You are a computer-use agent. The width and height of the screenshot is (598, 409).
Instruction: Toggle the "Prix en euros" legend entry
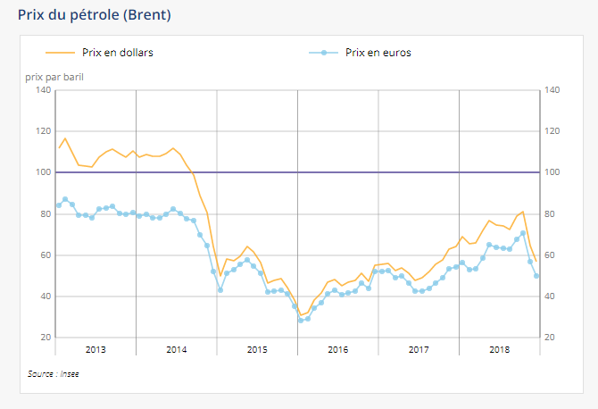(378, 53)
